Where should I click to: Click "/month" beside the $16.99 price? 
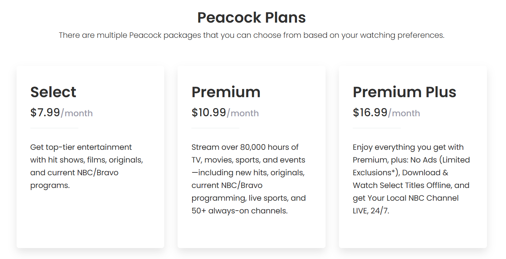[x=404, y=113]
